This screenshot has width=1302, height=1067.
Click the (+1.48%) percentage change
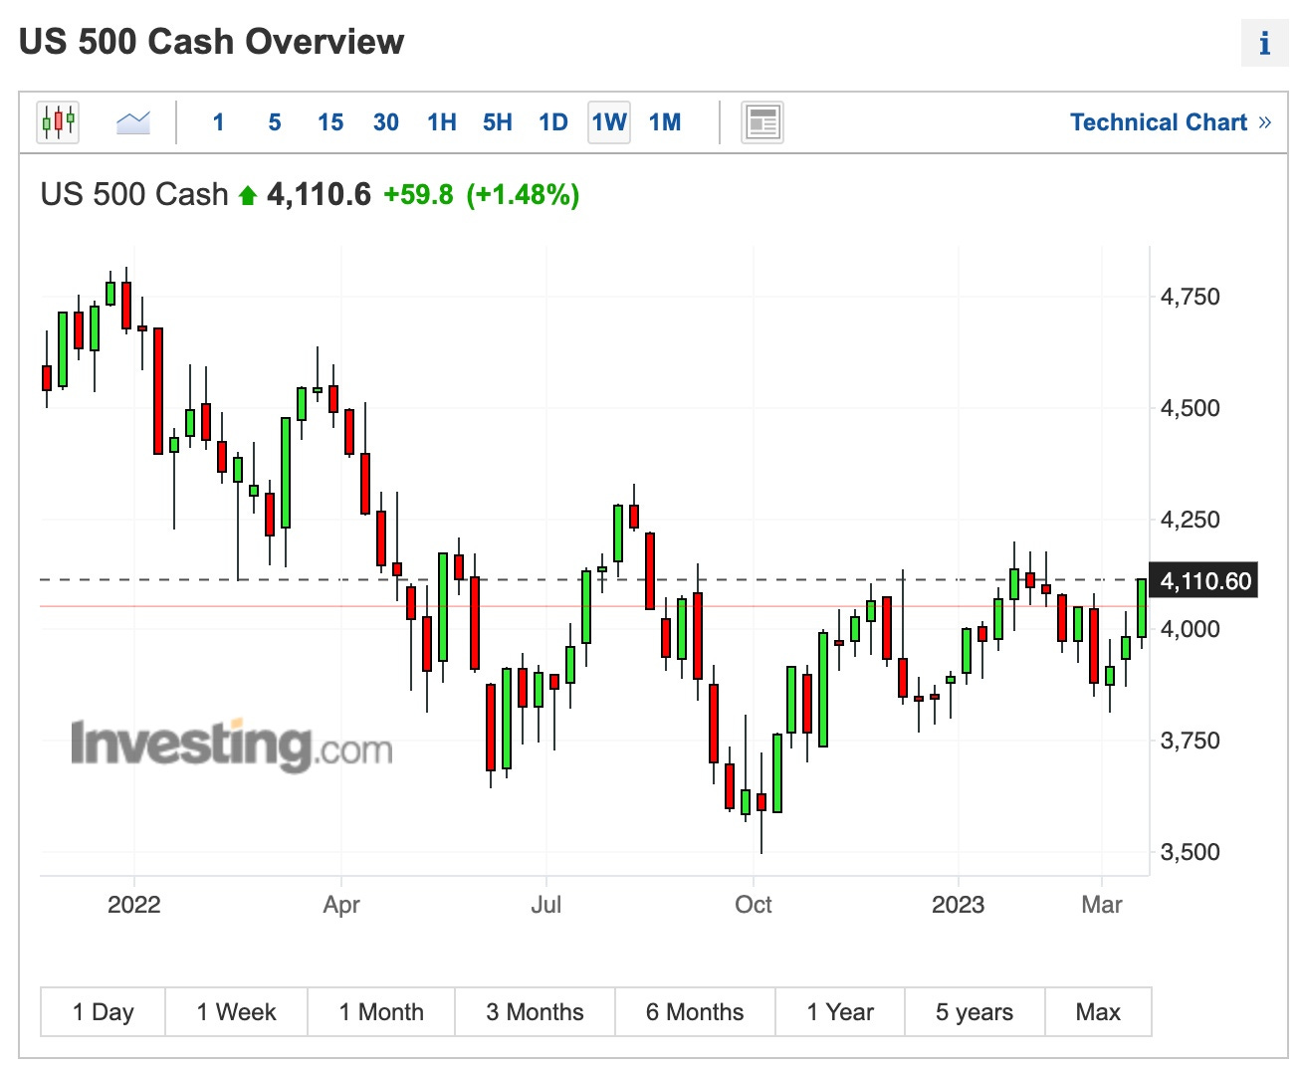[x=523, y=194]
